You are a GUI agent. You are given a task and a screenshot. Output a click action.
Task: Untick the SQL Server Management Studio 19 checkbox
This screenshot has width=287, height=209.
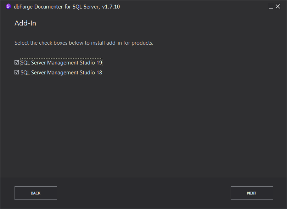tap(17, 62)
